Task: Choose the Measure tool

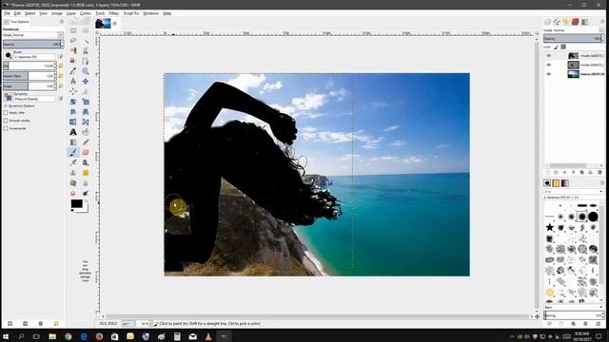Action: (73, 81)
